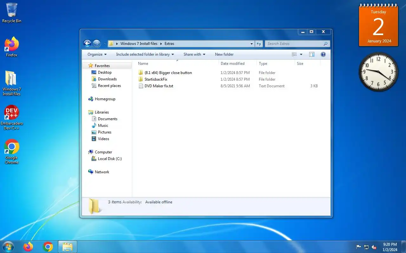Click the Recycle Bin desktop icon
Viewport: 406px width, 253px height.
[x=12, y=13]
